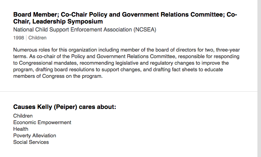Click the Chair, Leadership Symposium title line

58,21
